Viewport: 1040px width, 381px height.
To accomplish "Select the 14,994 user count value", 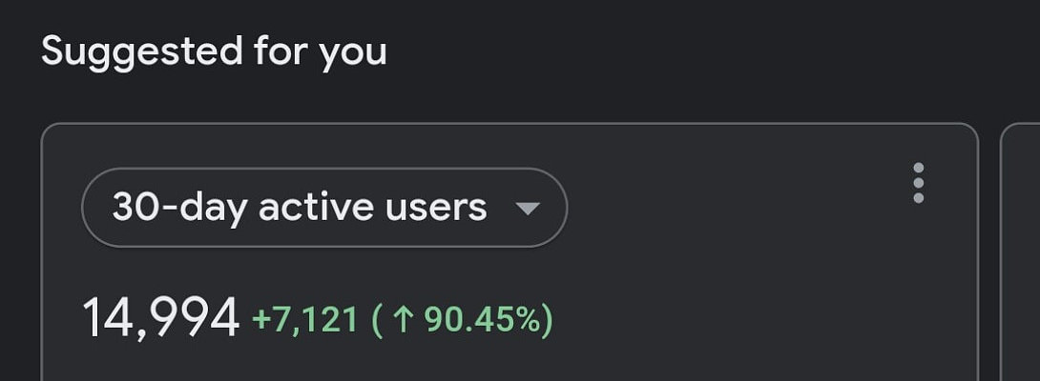I will 160,318.
